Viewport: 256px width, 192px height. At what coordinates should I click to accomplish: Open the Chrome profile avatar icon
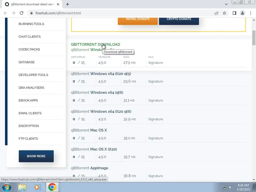point(242,13)
